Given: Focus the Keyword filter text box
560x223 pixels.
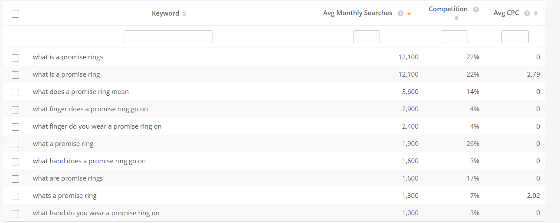Looking at the screenshot, I should tap(168, 37).
